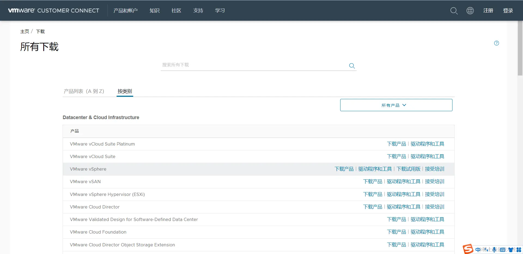Click 驱动程序和工具 for Validated Design row
Image resolution: width=523 pixels, height=254 pixels.
click(x=427, y=219)
